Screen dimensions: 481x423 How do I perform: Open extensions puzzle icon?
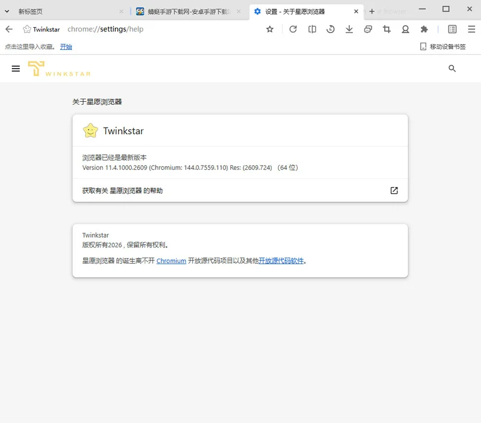pos(424,29)
